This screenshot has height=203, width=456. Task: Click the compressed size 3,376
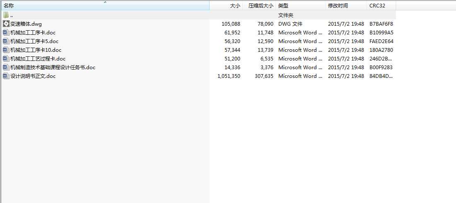click(267, 68)
